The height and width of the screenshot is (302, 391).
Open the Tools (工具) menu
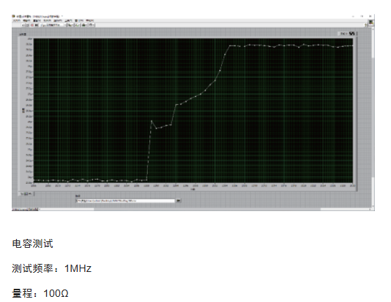(x=68, y=21)
